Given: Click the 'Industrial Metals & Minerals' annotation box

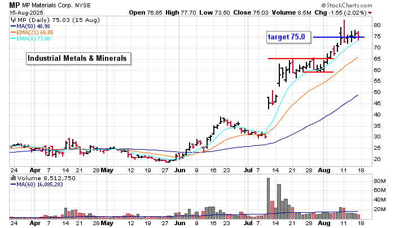Looking at the screenshot, I should [x=78, y=59].
